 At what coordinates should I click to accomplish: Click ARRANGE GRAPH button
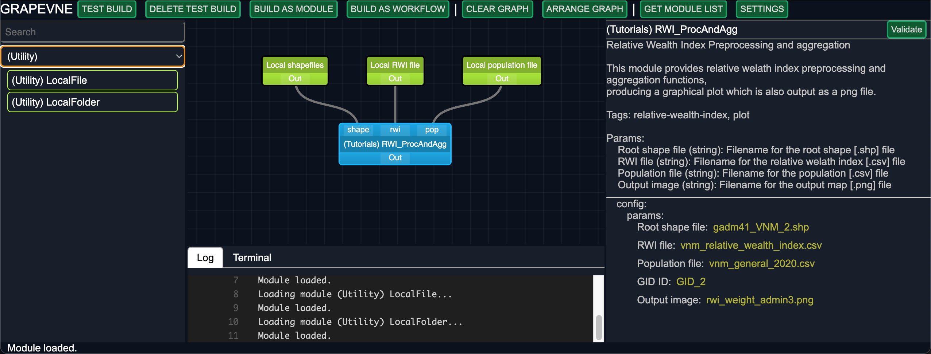585,9
